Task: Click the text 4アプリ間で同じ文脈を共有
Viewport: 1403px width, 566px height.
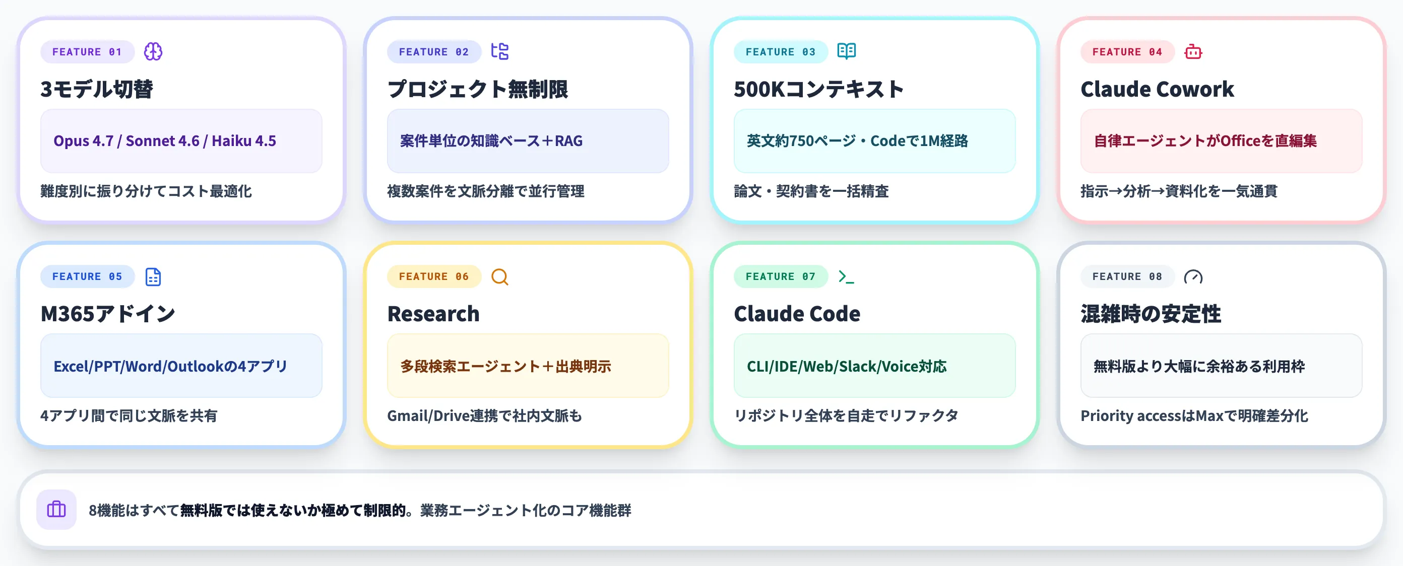Action: point(129,416)
